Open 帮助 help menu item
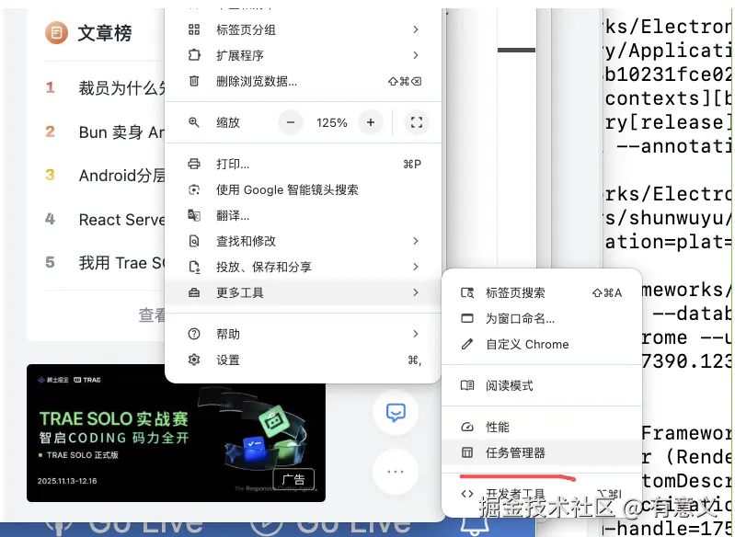Screen dimensions: 735x537 [x=303, y=334]
